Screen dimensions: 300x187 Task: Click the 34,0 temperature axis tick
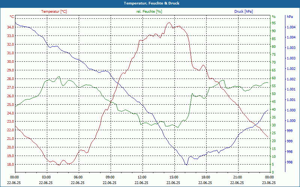click(x=10, y=27)
